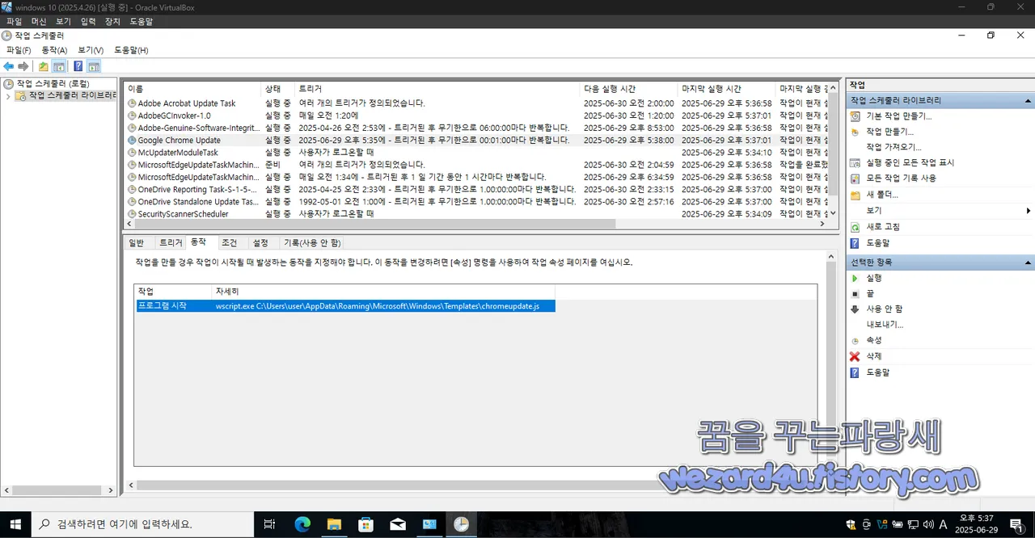Viewport: 1035px width, 538px height.
Task: Click 작업 만들기 in action pane
Action: (889, 131)
